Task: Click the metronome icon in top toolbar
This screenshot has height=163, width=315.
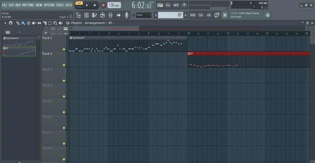Action: 184,5
